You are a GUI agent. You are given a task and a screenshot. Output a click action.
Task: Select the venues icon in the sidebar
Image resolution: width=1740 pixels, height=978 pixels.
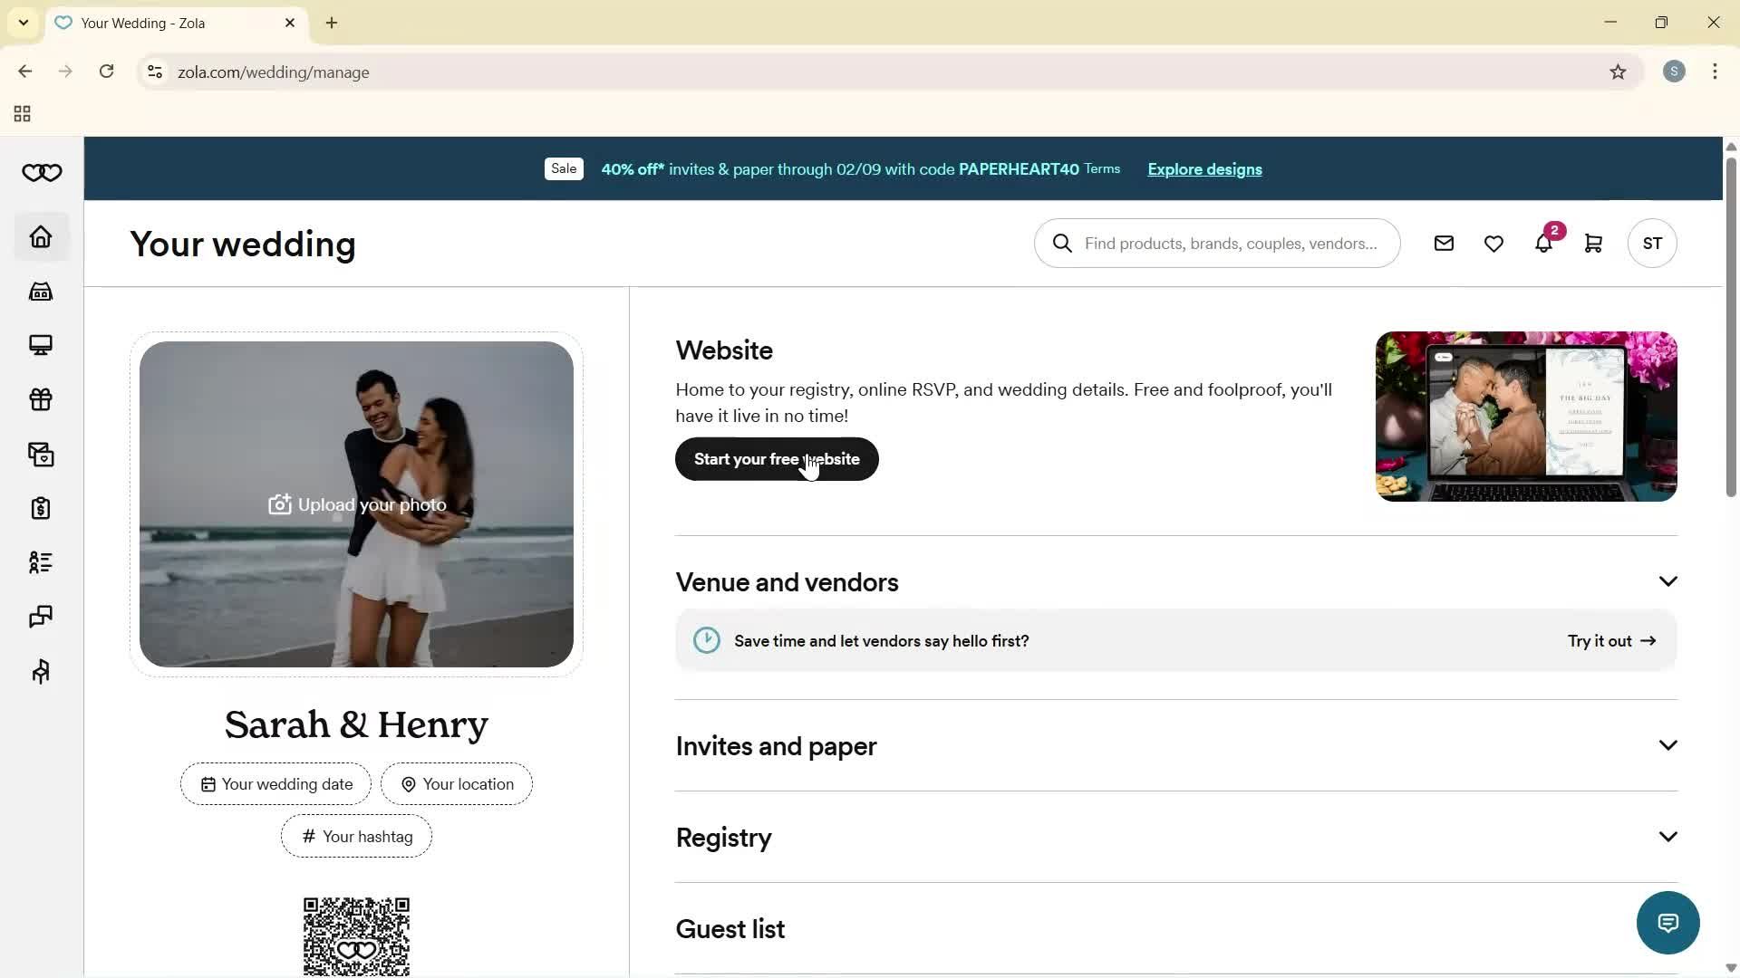coord(41,291)
